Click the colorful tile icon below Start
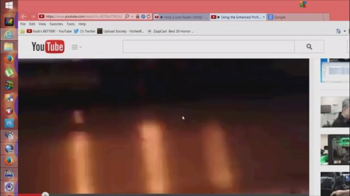350x196 pixels. (9, 22)
